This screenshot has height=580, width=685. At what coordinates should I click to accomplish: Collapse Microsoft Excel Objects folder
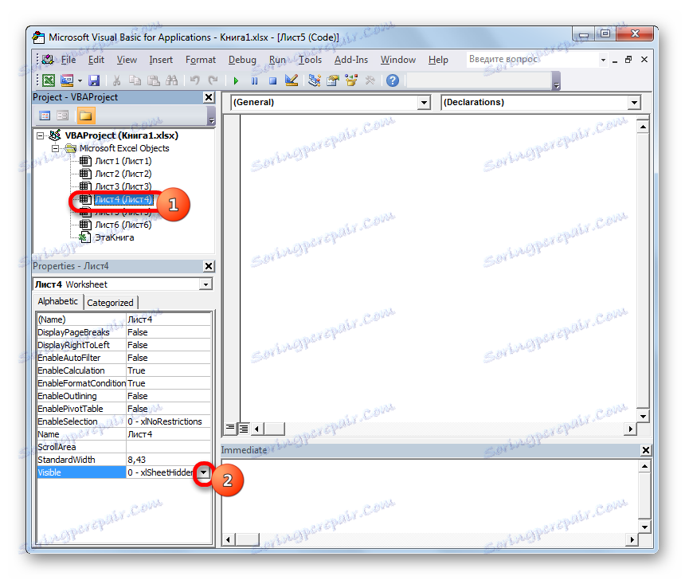point(55,149)
